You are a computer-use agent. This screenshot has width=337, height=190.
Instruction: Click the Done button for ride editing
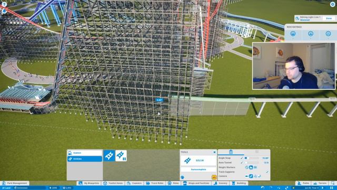(329, 18)
